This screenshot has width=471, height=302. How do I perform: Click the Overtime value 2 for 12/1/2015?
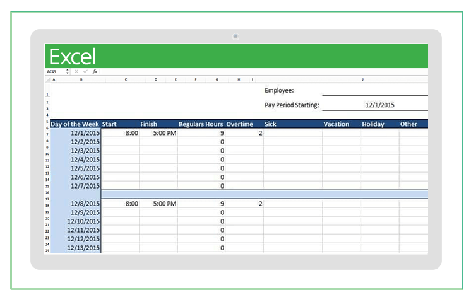pyautogui.click(x=245, y=134)
